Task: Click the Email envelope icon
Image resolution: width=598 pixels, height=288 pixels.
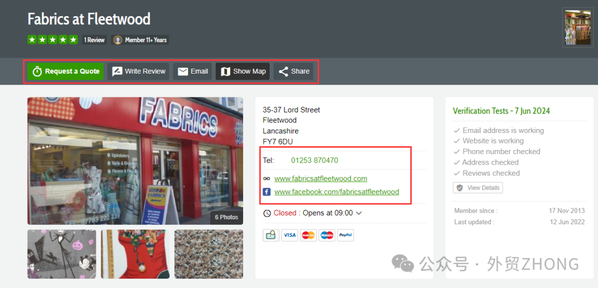Action: point(183,71)
